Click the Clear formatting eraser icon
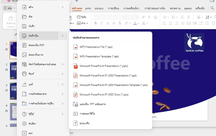The width and height of the screenshot is (216, 136). pyautogui.click(x=155, y=17)
